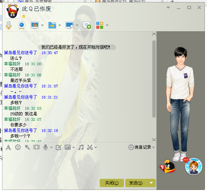Open the send file folder icon
The height and width of the screenshot is (192, 207).
52,25
